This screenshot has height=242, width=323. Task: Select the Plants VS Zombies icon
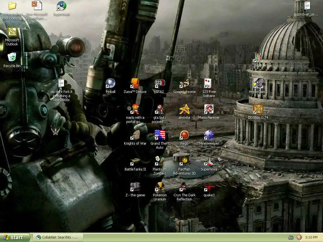160,161
